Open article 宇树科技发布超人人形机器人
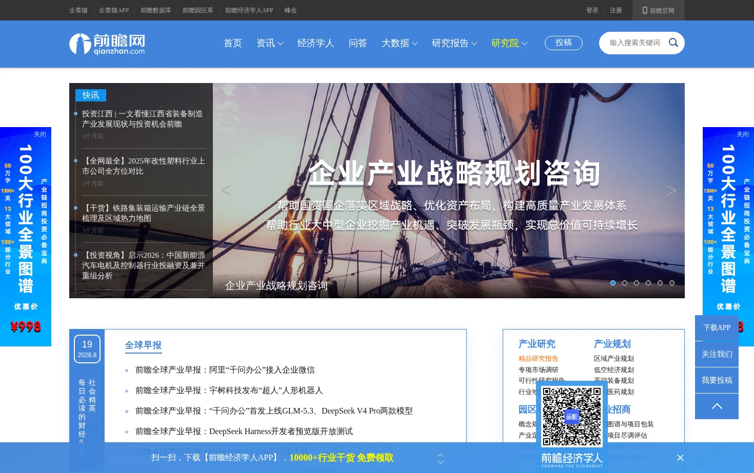This screenshot has height=473, width=754. click(229, 390)
